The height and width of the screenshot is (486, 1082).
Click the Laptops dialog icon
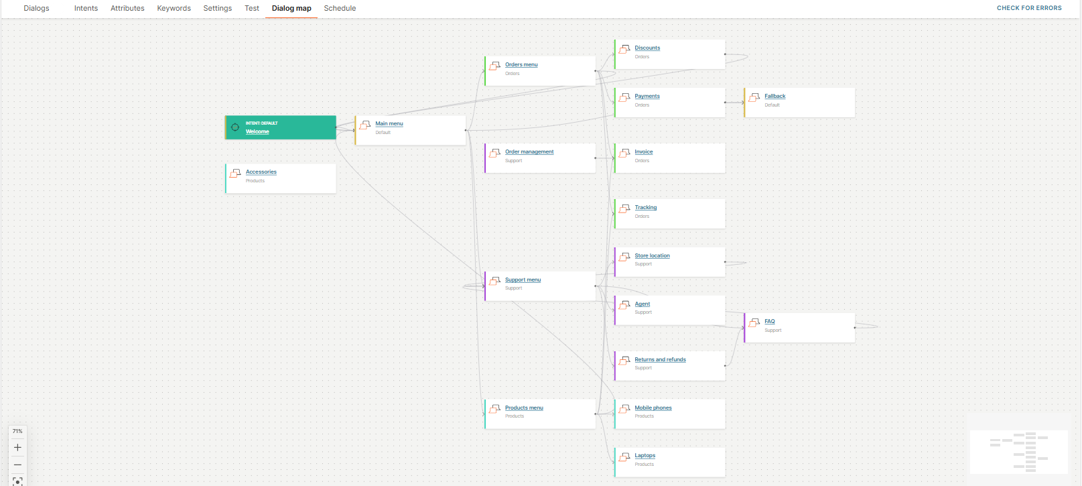coord(624,457)
